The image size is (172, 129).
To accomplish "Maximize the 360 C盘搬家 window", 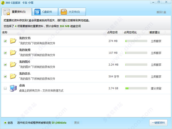I will (159, 2).
